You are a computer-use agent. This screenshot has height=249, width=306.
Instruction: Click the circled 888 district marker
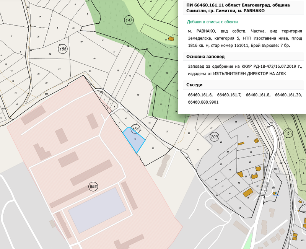coord(93,187)
